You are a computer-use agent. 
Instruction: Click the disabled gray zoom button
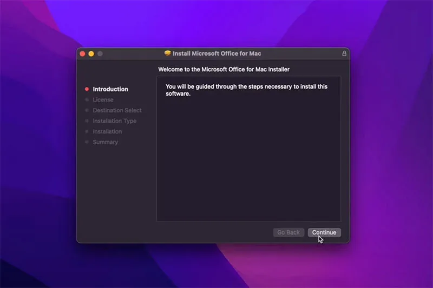pyautogui.click(x=100, y=53)
